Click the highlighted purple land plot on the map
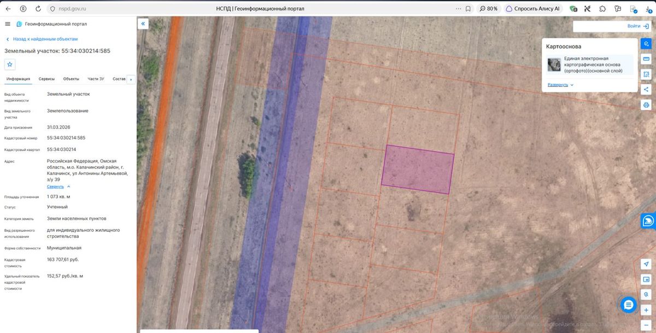Screen dimensions: 656x333 [x=418, y=170]
